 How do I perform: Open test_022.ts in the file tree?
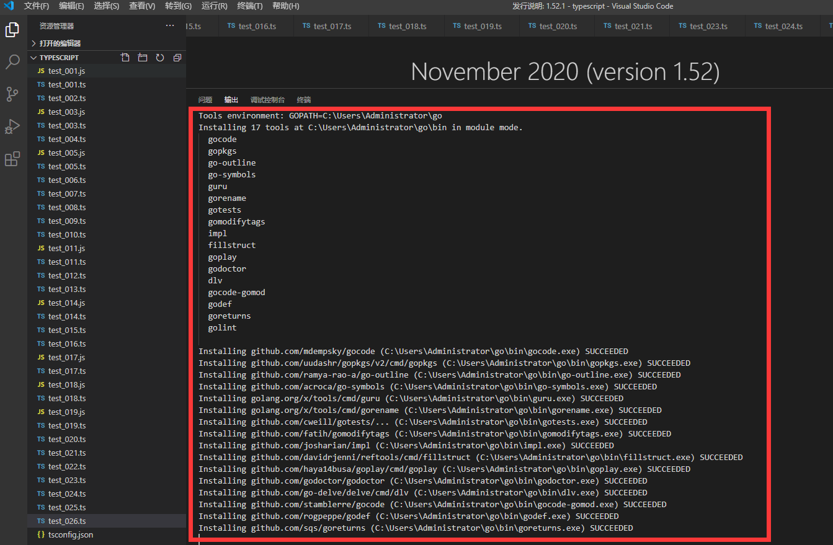[107, 466]
